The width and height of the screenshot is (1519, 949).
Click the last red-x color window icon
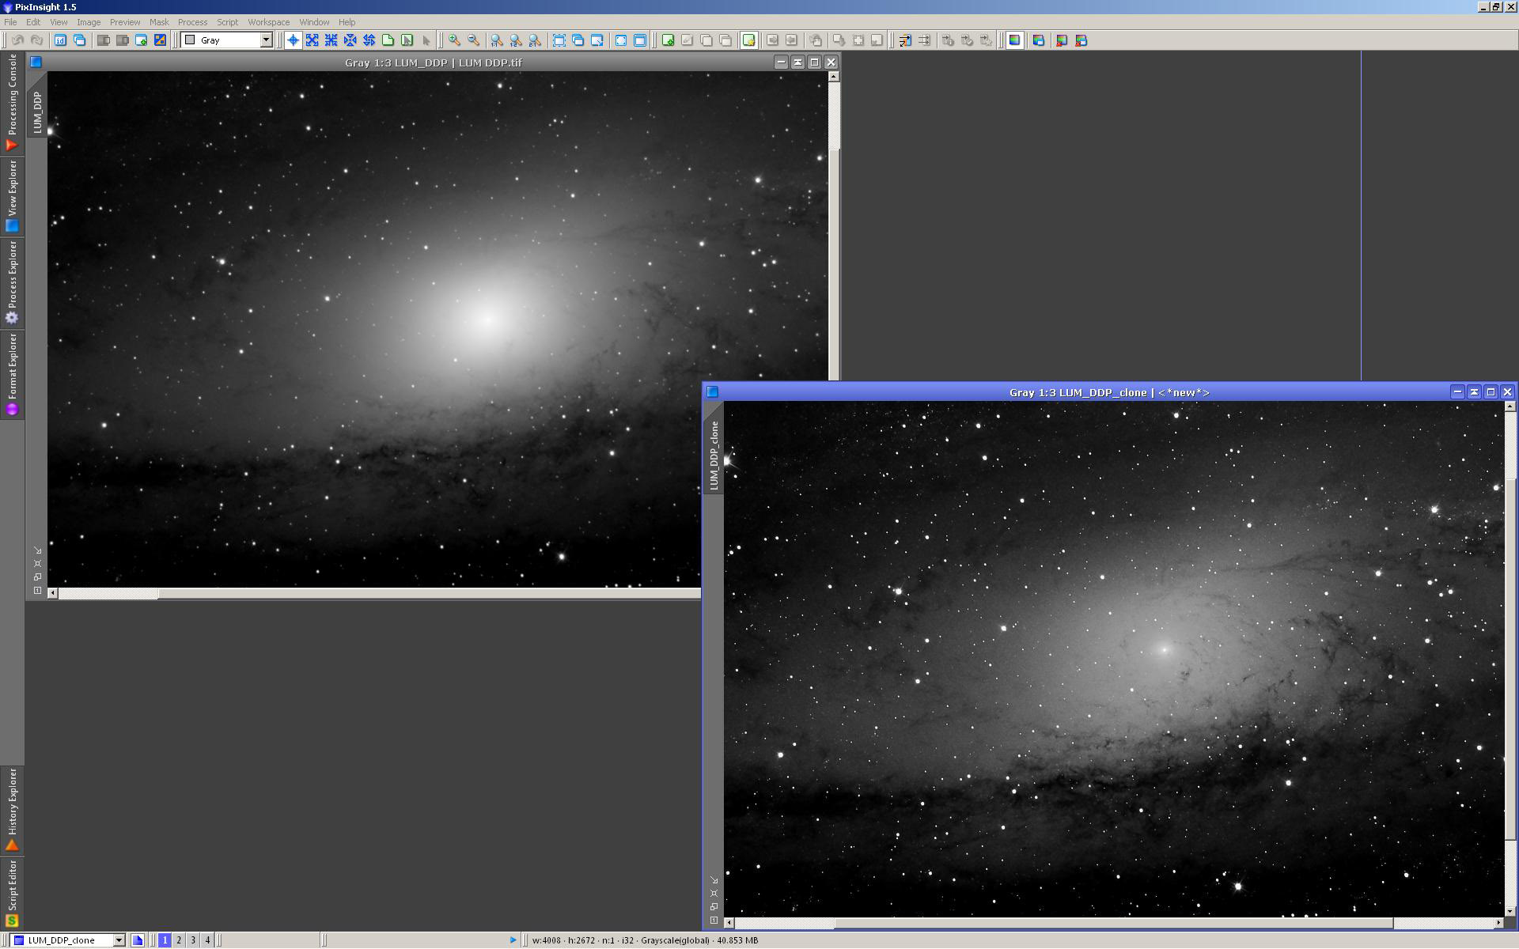[1081, 40]
